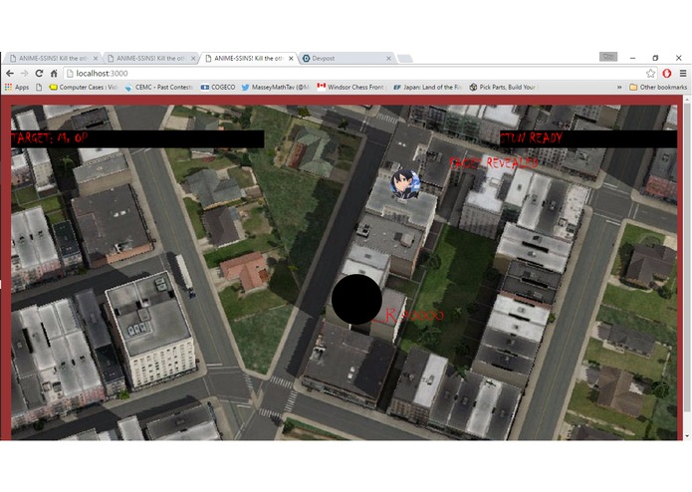Click the scrollbar up arrow
Viewport: 692px width, 492px height.
coord(687,101)
